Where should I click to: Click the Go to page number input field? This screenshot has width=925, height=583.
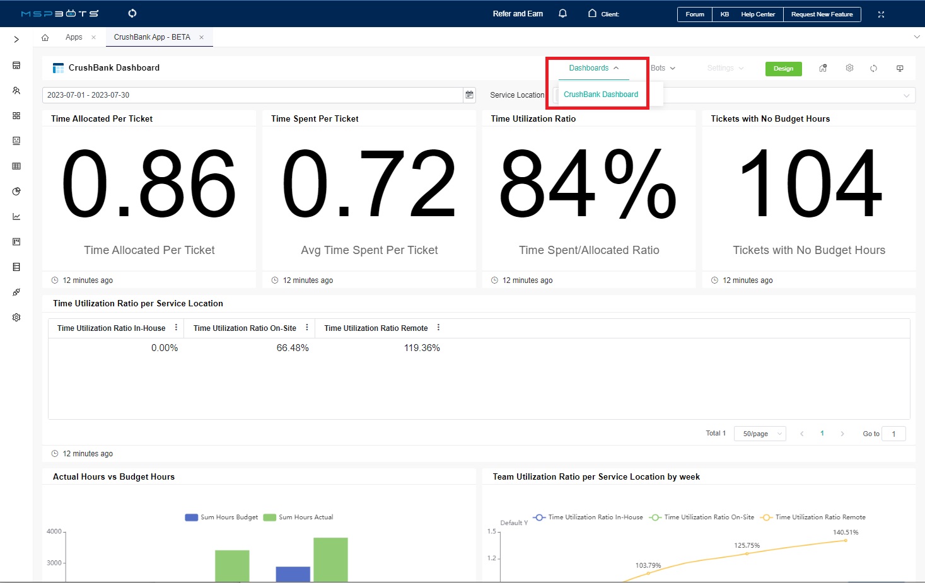pos(893,434)
